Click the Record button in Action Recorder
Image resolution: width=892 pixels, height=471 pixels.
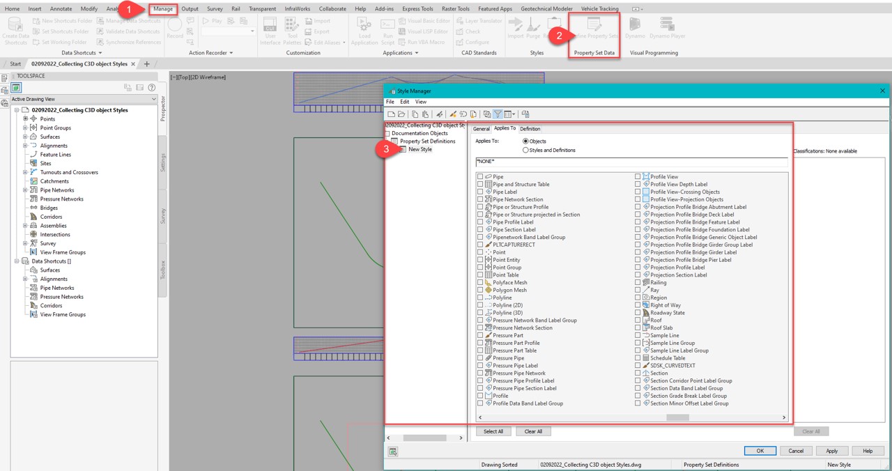(175, 28)
